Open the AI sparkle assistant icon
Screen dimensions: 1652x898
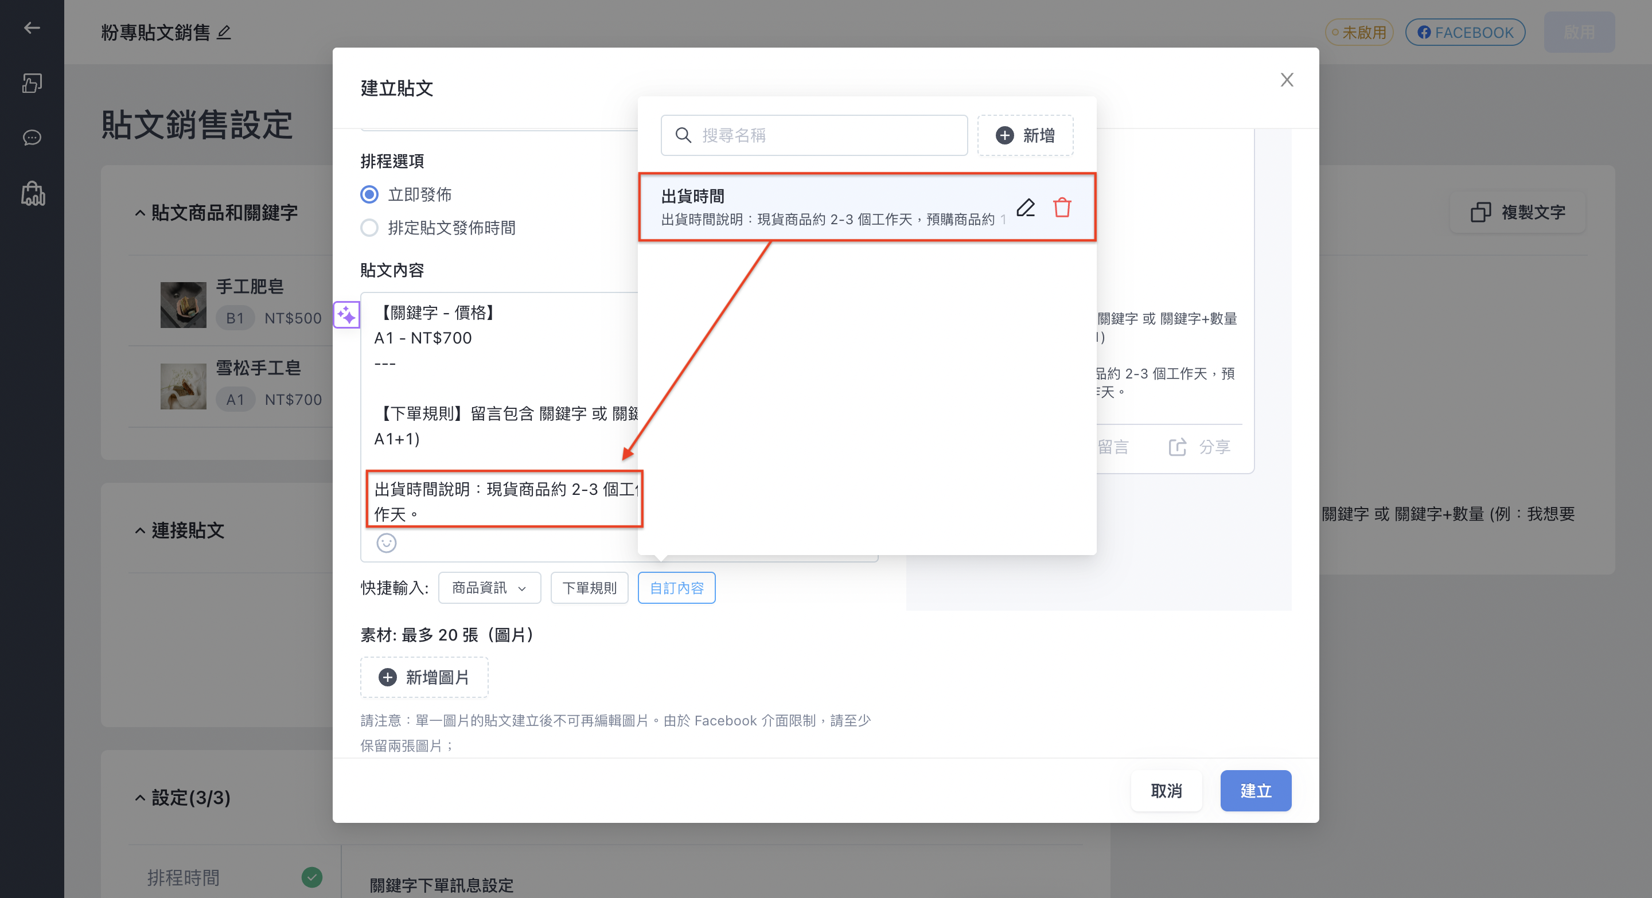point(346,315)
